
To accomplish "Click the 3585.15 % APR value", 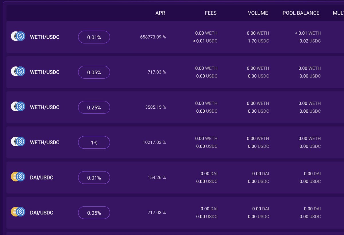I will (x=155, y=107).
